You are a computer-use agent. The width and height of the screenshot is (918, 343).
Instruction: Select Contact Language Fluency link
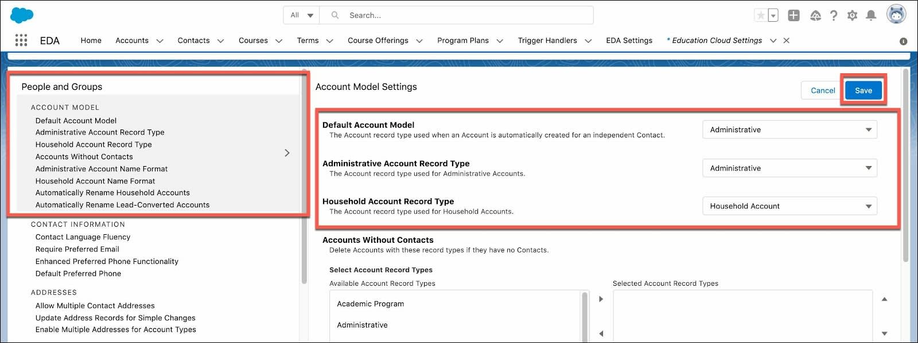point(83,237)
